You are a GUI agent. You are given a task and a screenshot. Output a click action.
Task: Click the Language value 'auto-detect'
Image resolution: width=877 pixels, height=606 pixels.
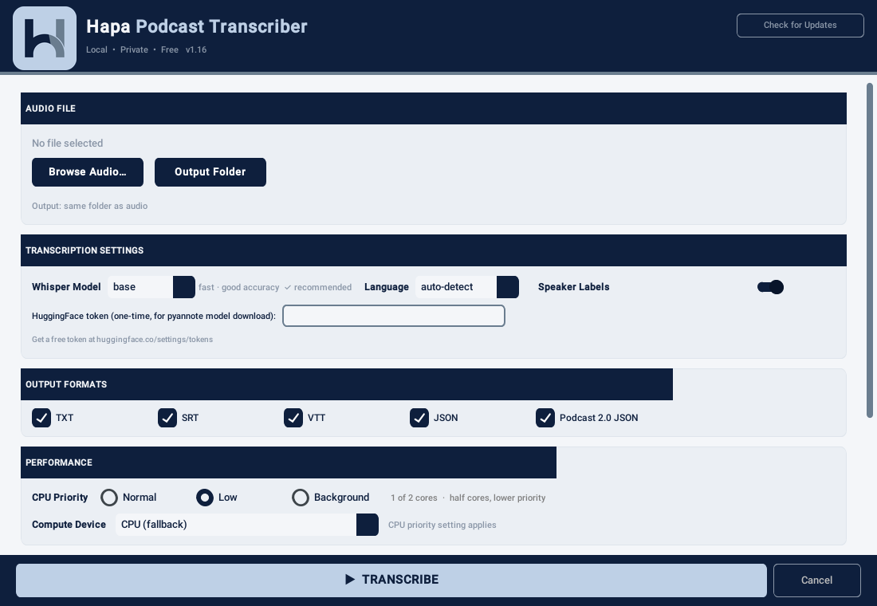click(x=455, y=287)
